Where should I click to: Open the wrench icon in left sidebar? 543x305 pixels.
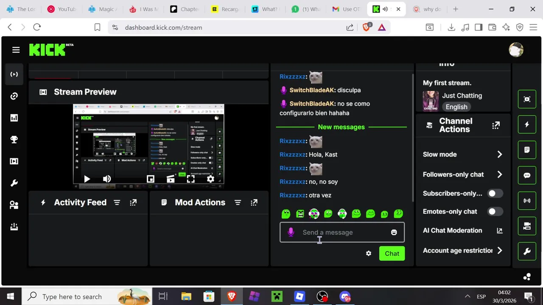tap(14, 183)
